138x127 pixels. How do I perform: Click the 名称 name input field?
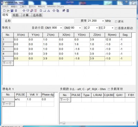[x=43, y=21]
